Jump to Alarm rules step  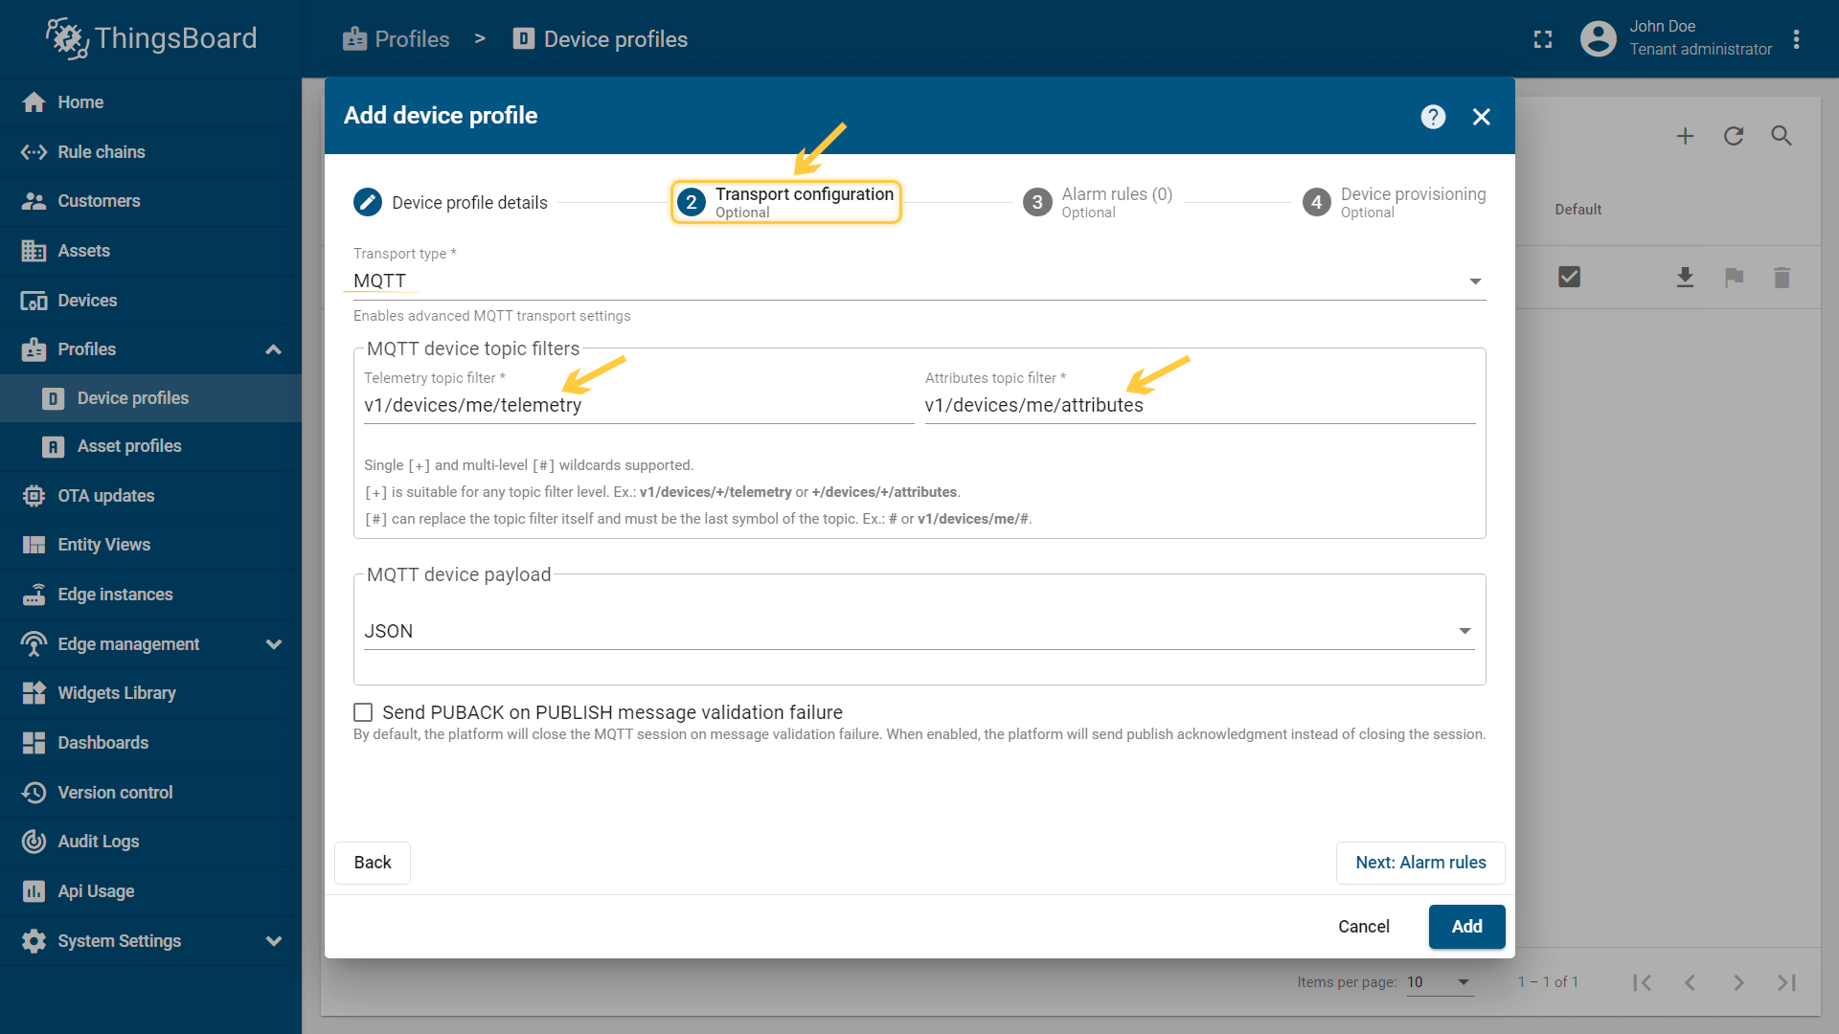[x=1098, y=202]
